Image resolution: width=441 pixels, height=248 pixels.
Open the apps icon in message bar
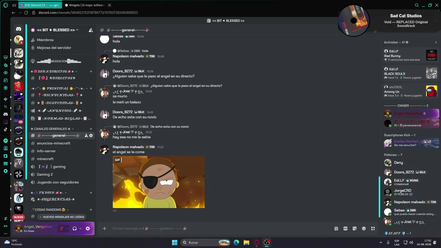373,228
